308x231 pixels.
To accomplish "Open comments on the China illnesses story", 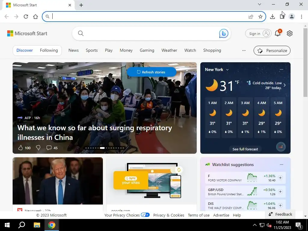I will [49, 148].
